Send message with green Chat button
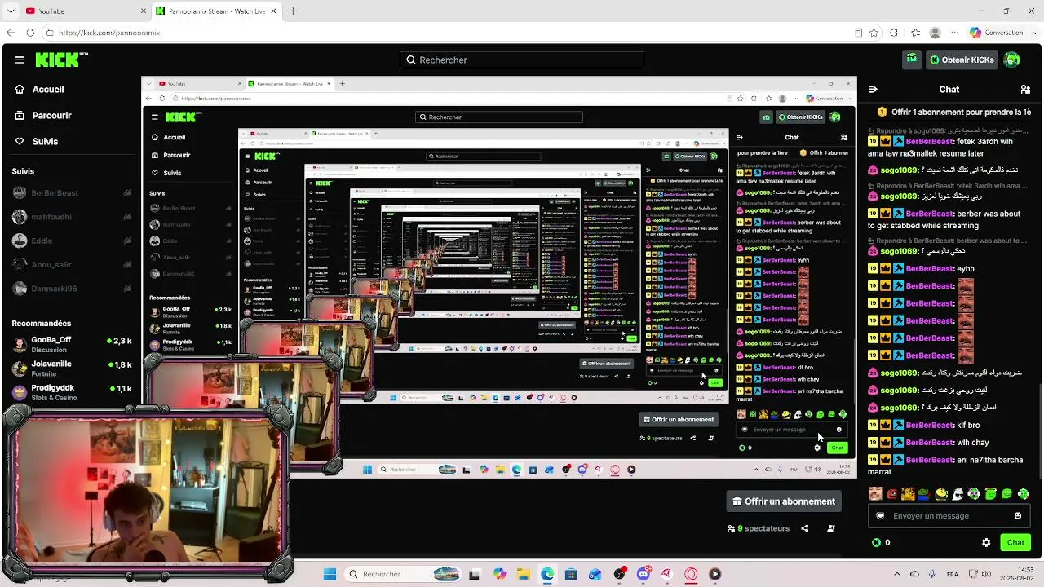The width and height of the screenshot is (1044, 587). pos(1015,542)
